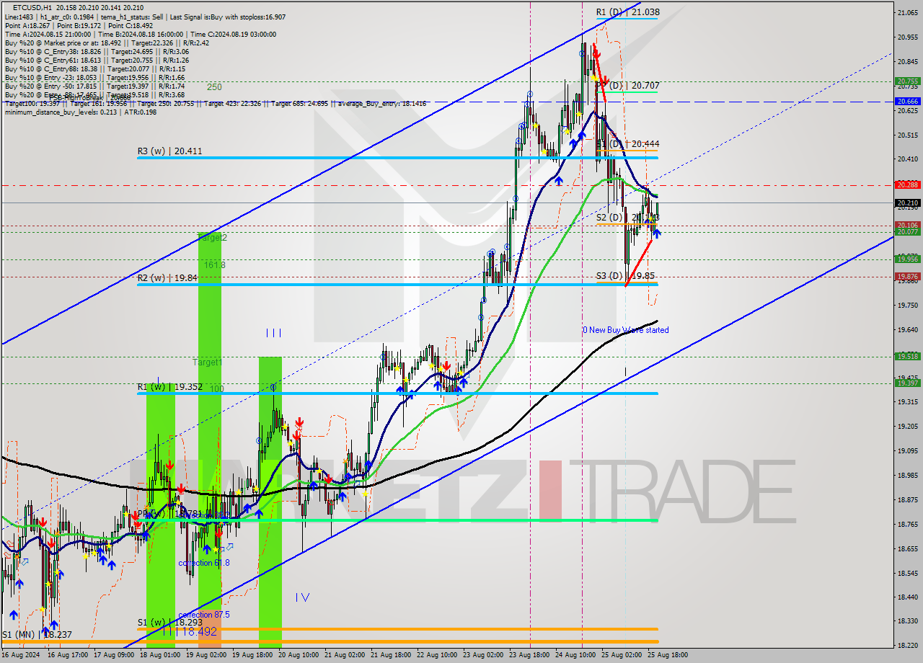Click the red 20.106 price tag

click(x=906, y=226)
